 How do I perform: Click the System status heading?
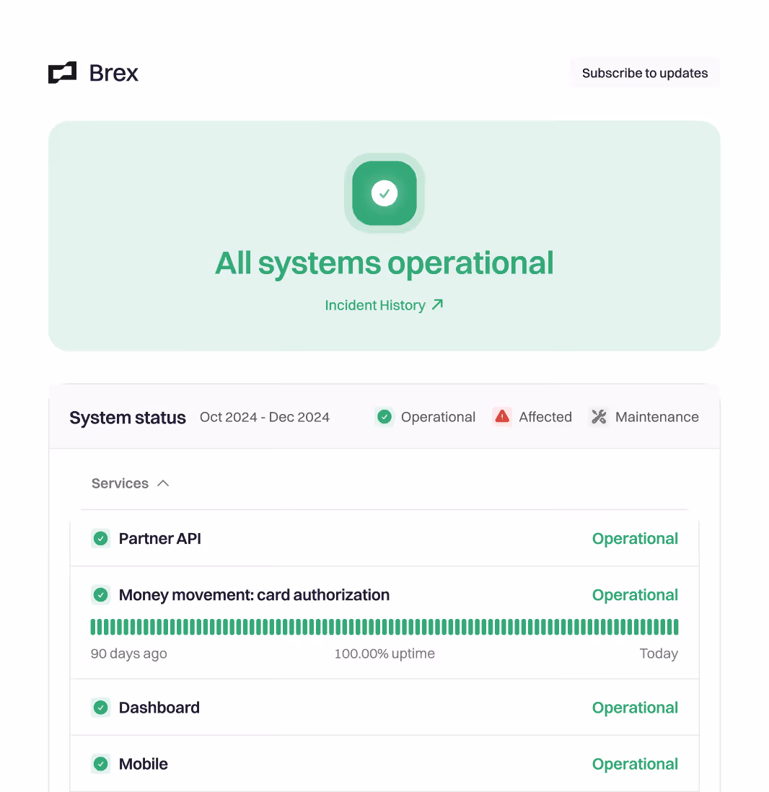coord(128,418)
